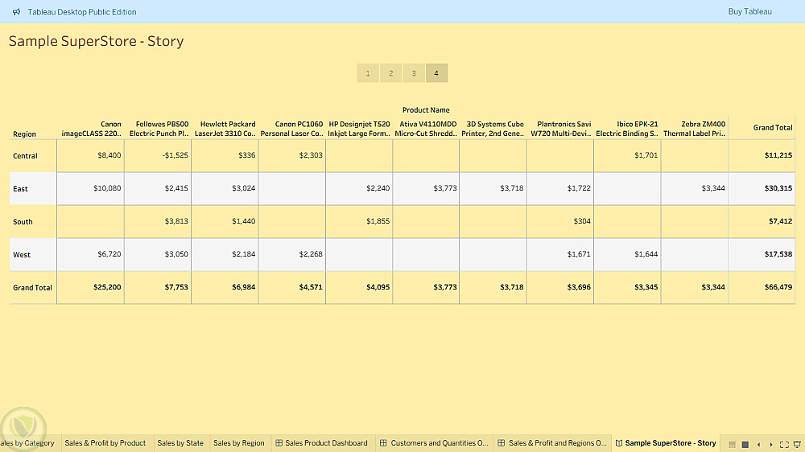Show tabs view square icon
The height and width of the screenshot is (452, 805).
point(745,444)
